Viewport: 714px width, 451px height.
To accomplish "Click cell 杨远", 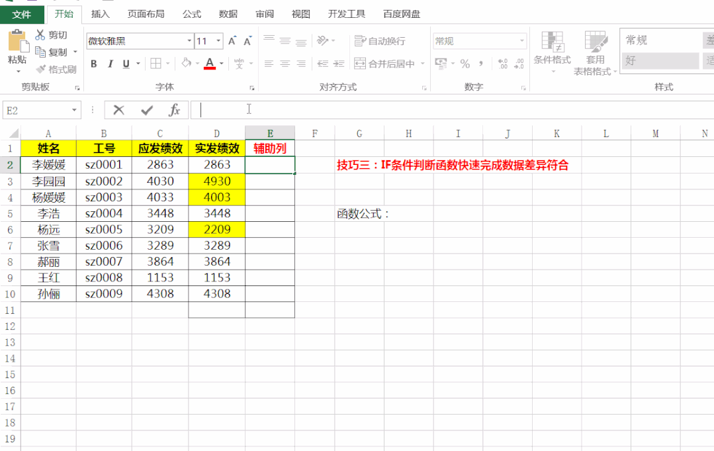I will 48,230.
